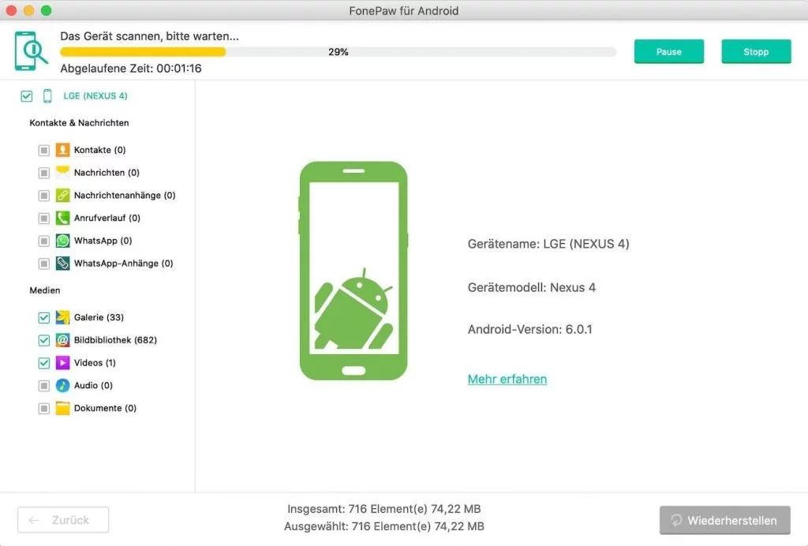Select the Nachrichtenanhänge (0) entry
This screenshot has width=808, height=546.
[125, 195]
